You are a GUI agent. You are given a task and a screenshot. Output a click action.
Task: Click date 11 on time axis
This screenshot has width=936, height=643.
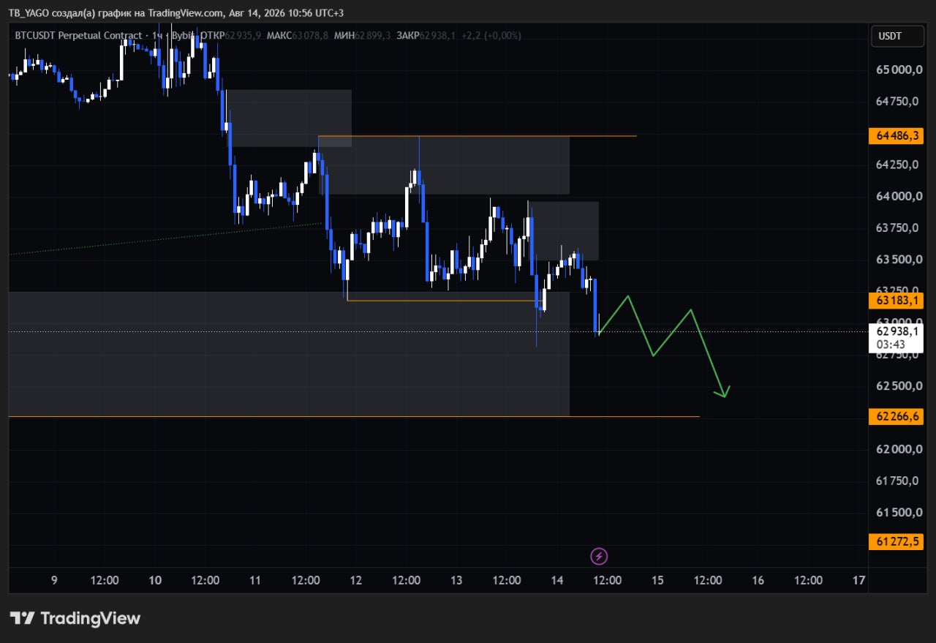(255, 580)
